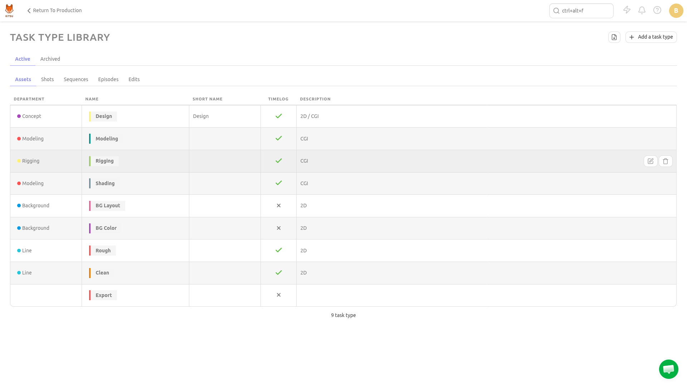The width and height of the screenshot is (687, 386).
Task: Click the Clean task type name
Action: tap(102, 273)
